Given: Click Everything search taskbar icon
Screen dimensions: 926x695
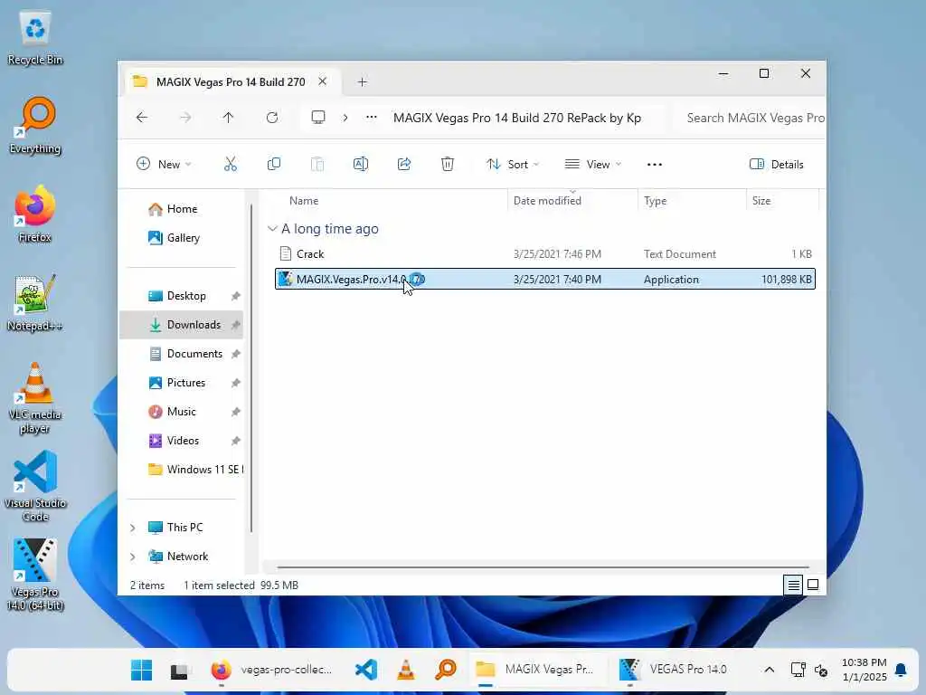Looking at the screenshot, I should 446,670.
